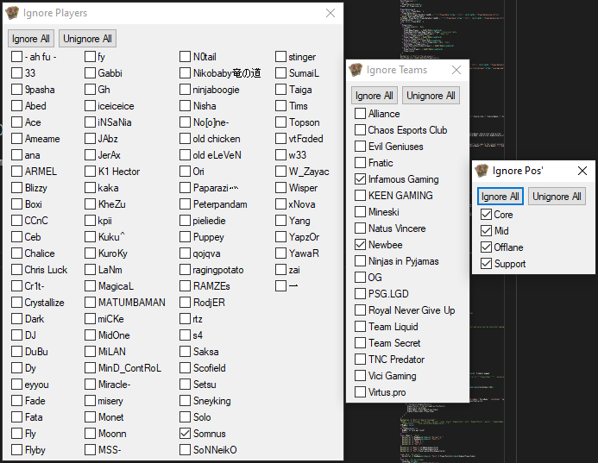Check the Alliance team checkbox
The width and height of the screenshot is (598, 463).
pos(360,113)
